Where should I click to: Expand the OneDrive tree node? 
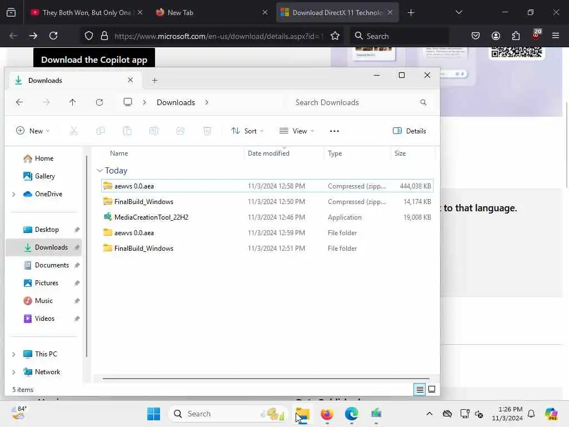coord(14,194)
